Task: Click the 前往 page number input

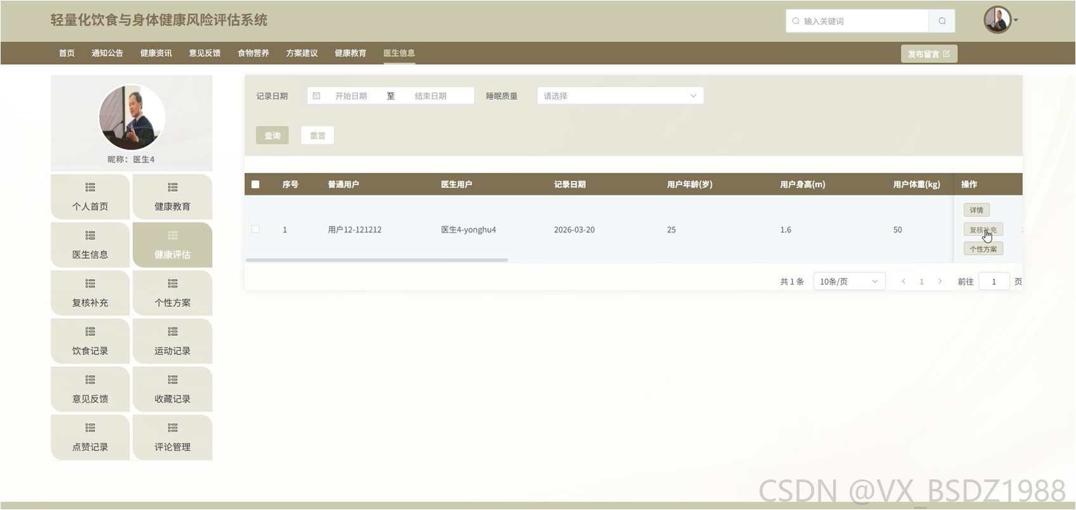Action: click(x=994, y=282)
